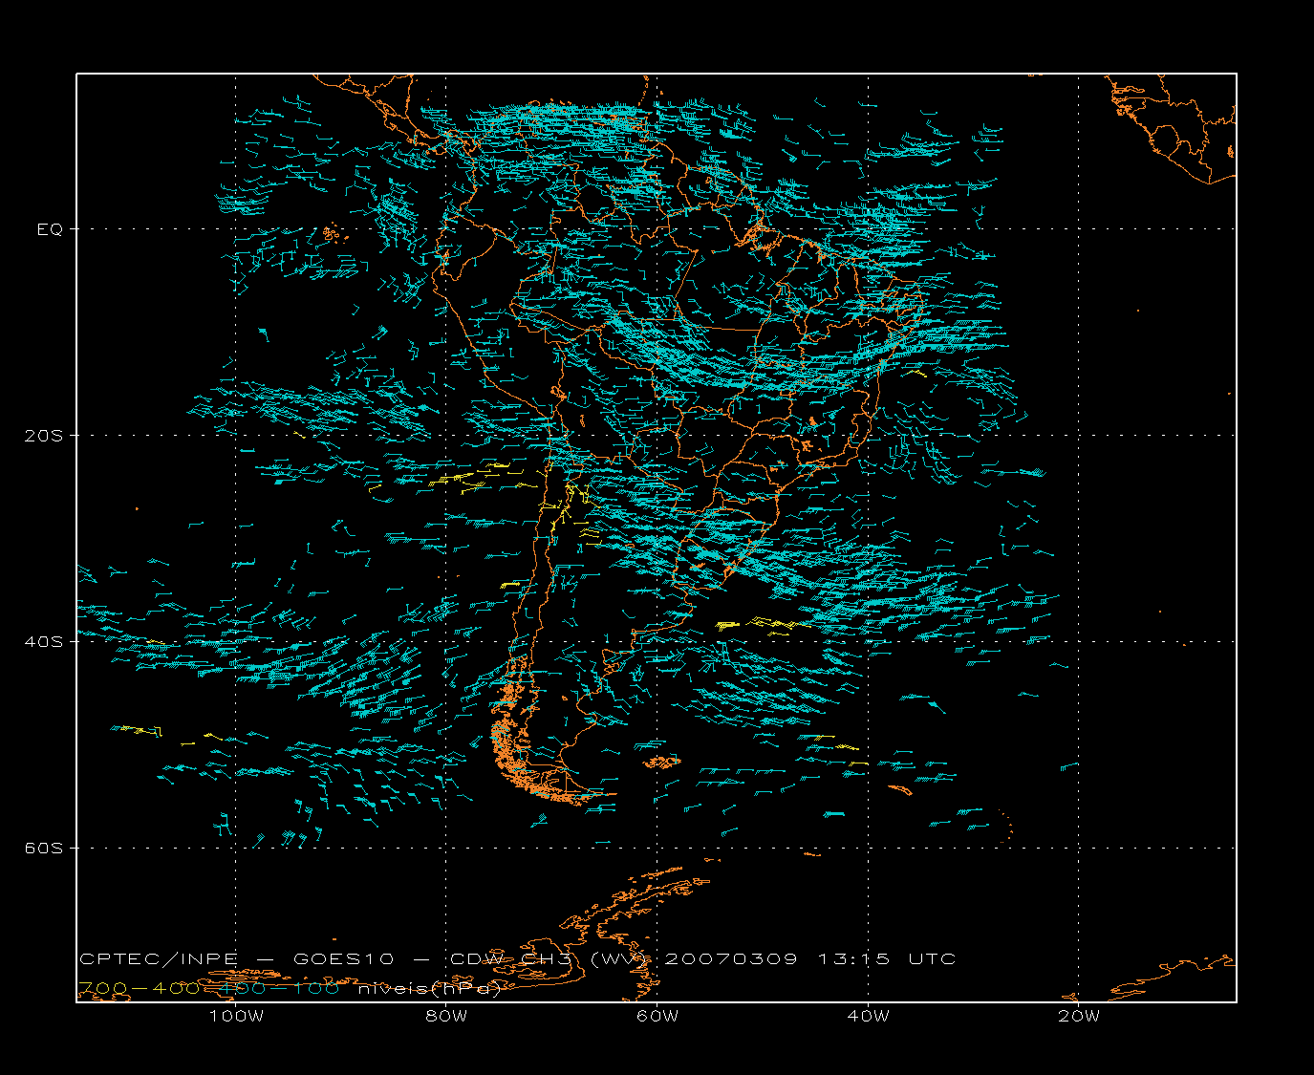The image size is (1314, 1075).
Task: Click the 60S latitude label
Action: click(x=44, y=848)
